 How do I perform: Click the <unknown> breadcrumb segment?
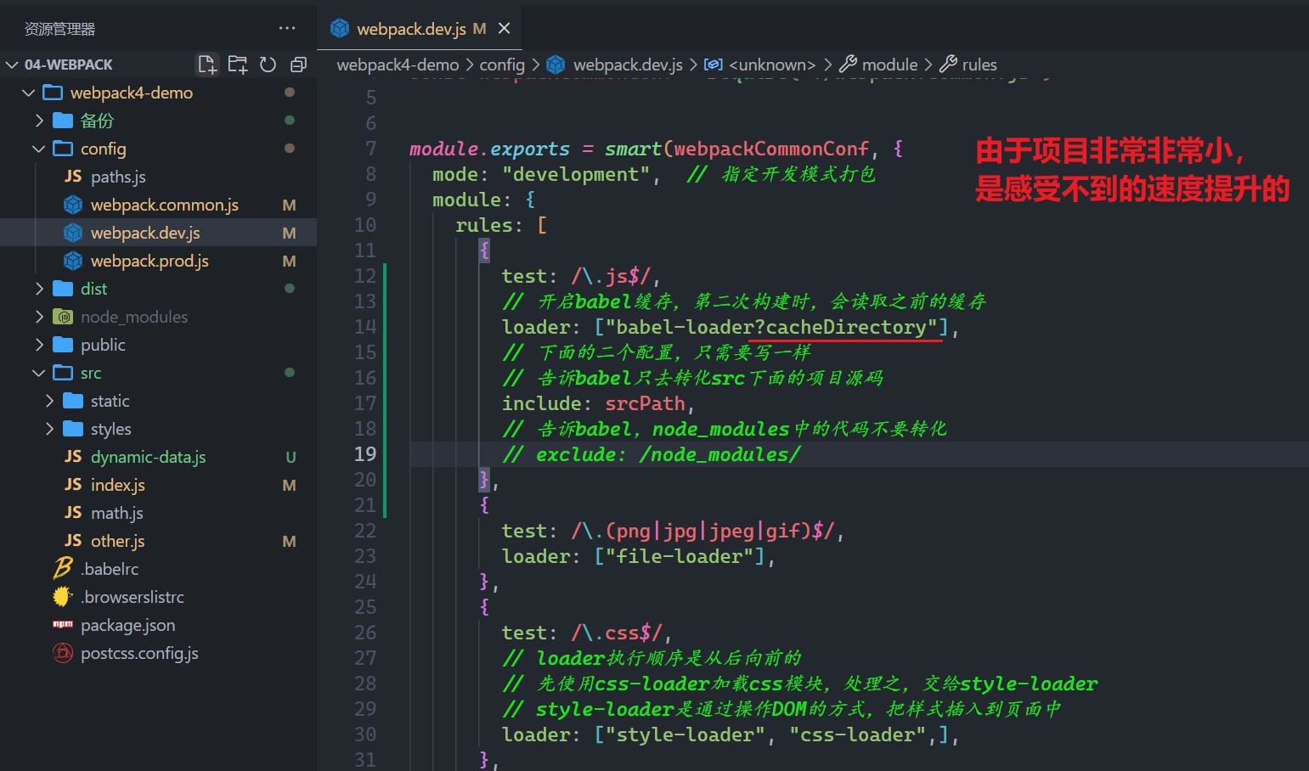coord(772,65)
